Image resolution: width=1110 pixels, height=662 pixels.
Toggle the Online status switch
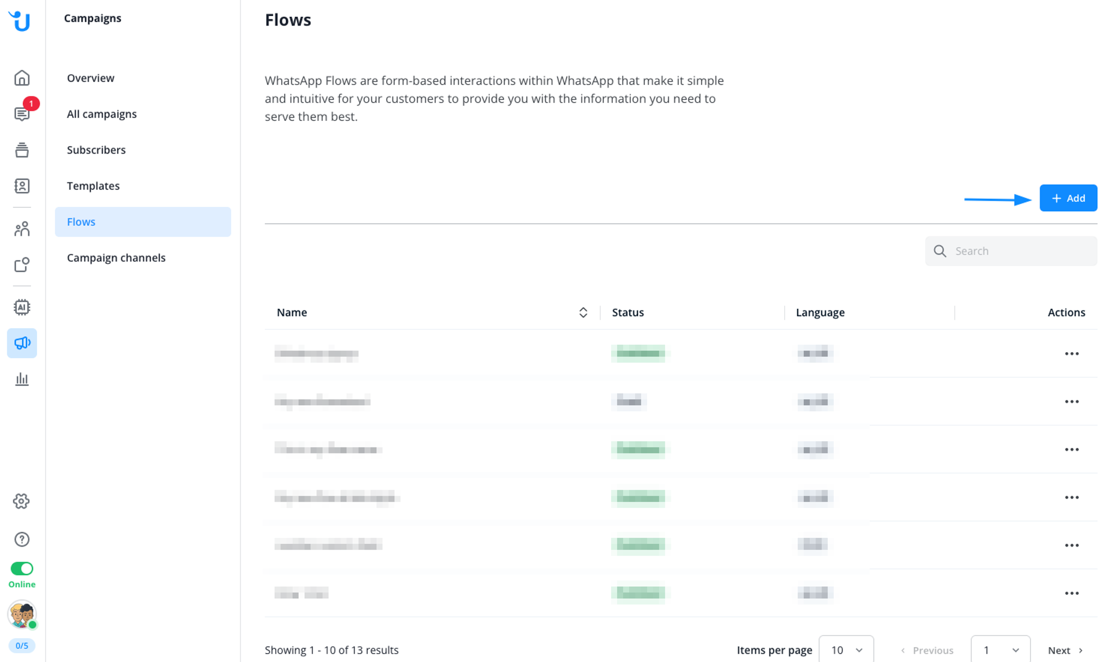[x=22, y=569]
